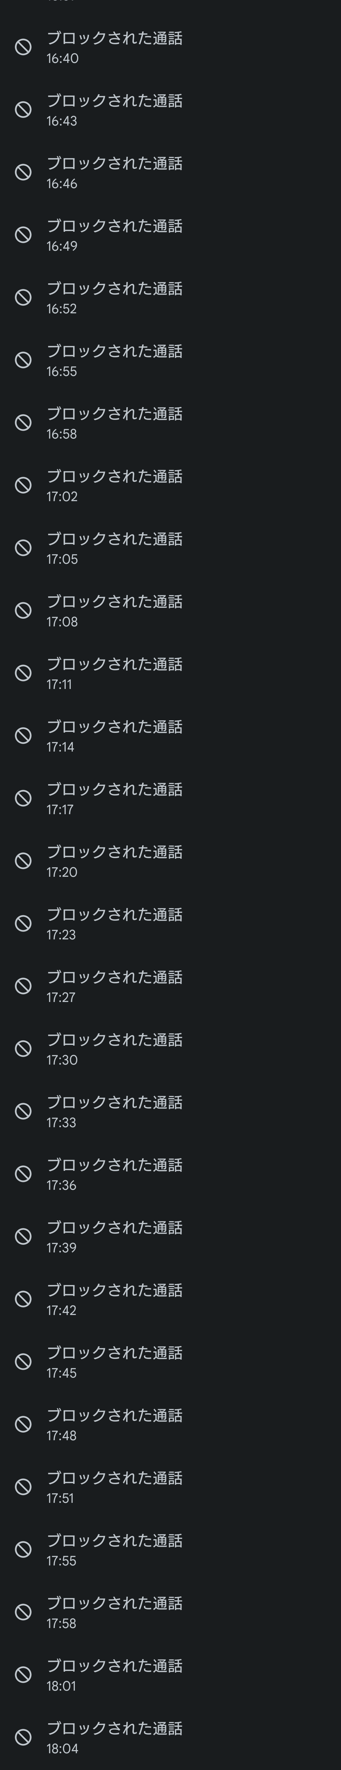Open the ブロックされた通話 entry at 17:55
The height and width of the screenshot is (1770, 341).
170,1549
